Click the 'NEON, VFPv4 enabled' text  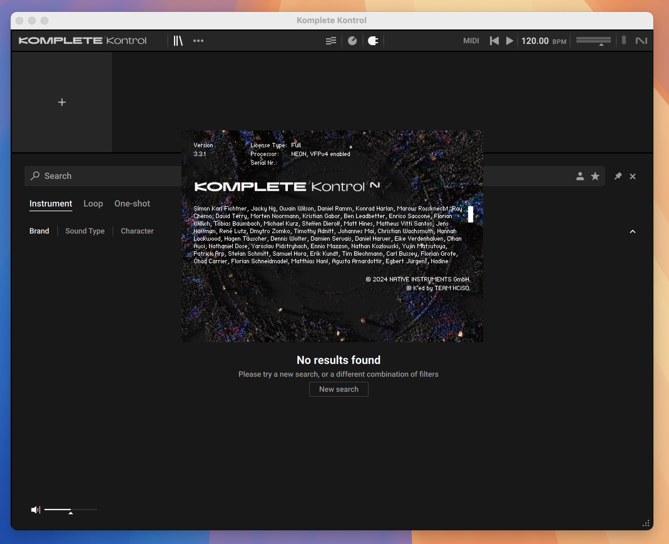(x=320, y=154)
